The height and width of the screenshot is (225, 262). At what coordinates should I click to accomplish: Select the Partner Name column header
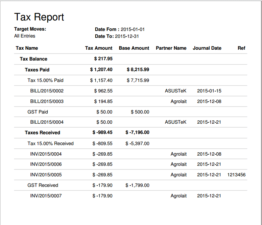pyautogui.click(x=171, y=48)
